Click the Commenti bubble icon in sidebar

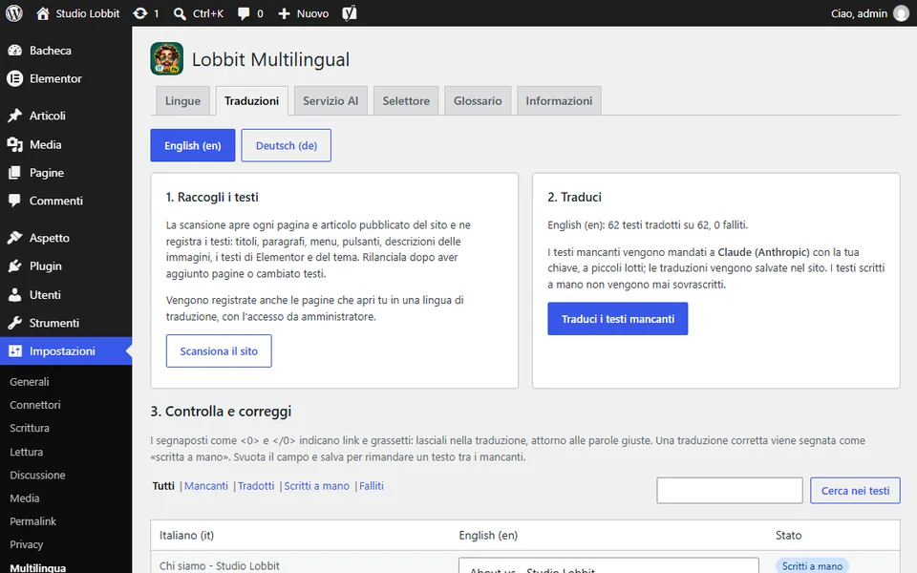coord(14,201)
